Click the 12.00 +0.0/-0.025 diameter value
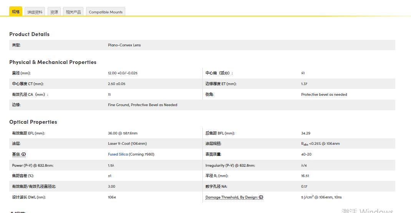 pos(123,73)
